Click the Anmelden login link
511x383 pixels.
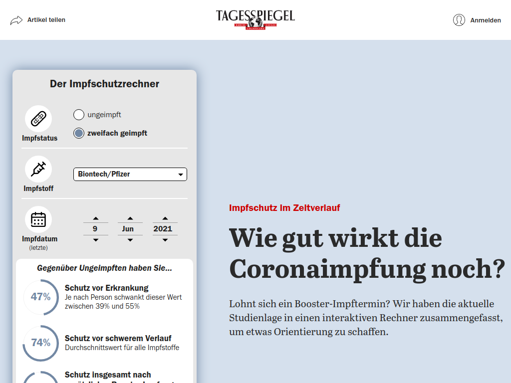click(485, 20)
